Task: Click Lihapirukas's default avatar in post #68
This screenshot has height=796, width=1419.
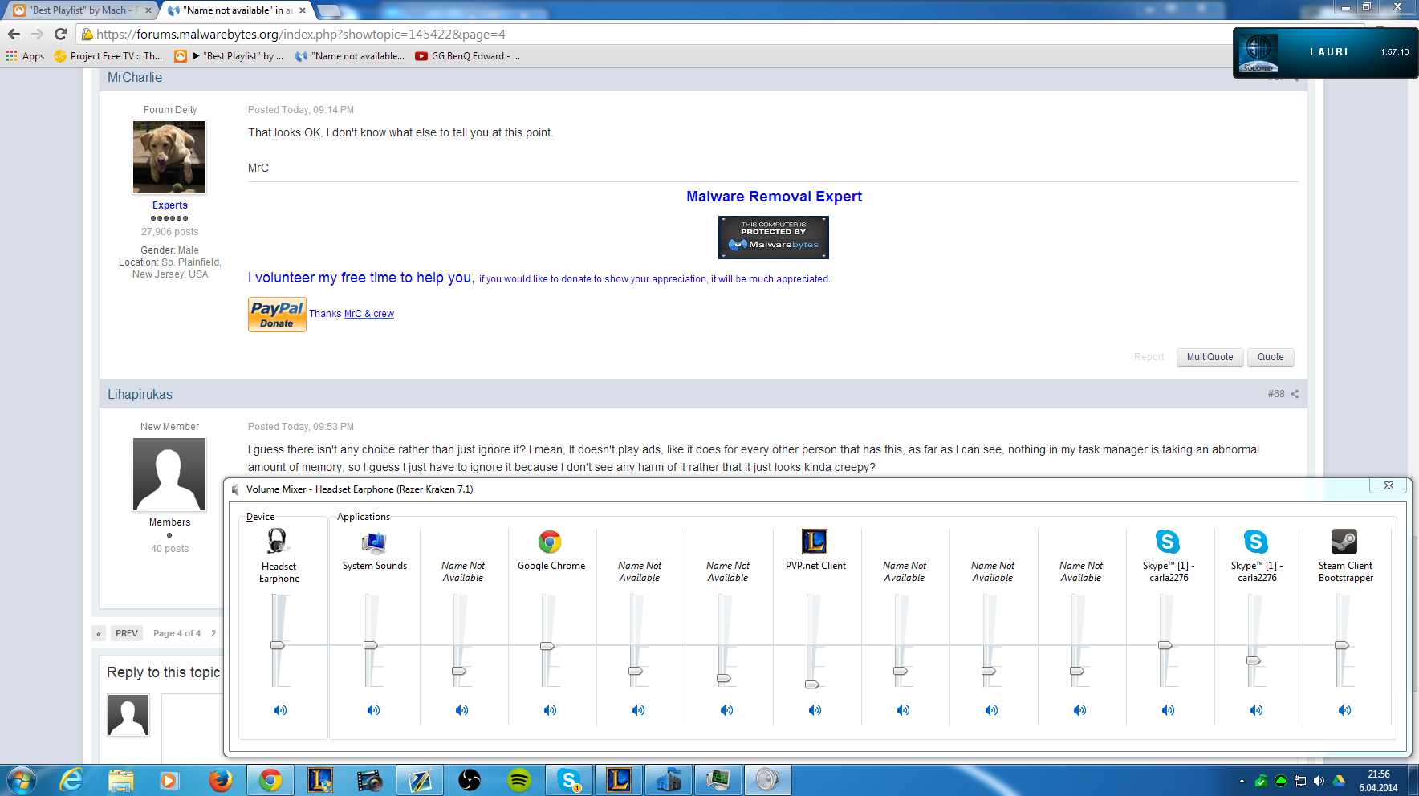Action: [x=169, y=474]
